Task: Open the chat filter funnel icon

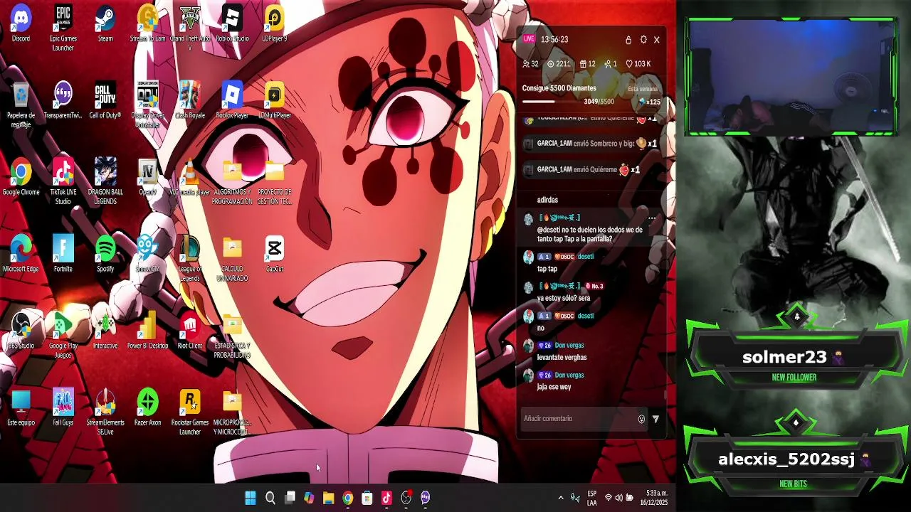Action: pyautogui.click(x=655, y=420)
